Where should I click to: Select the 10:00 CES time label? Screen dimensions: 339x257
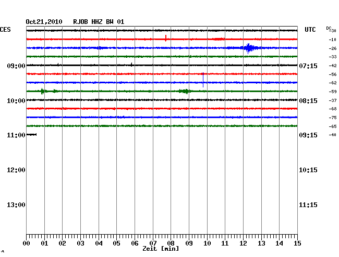(16, 101)
